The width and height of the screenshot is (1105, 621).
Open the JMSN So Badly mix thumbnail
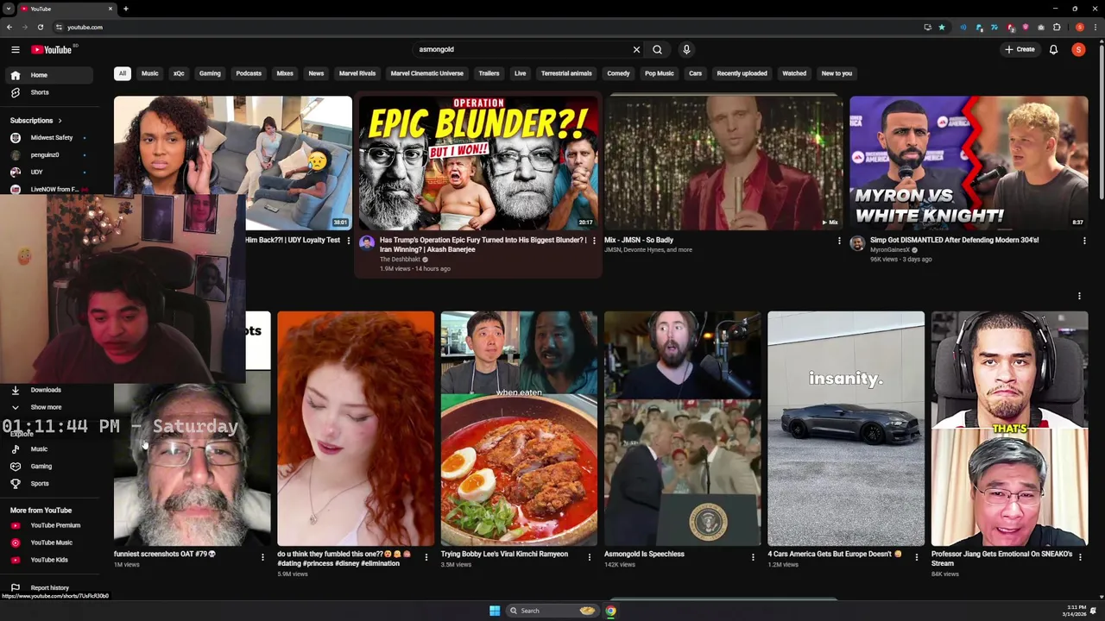(723, 163)
